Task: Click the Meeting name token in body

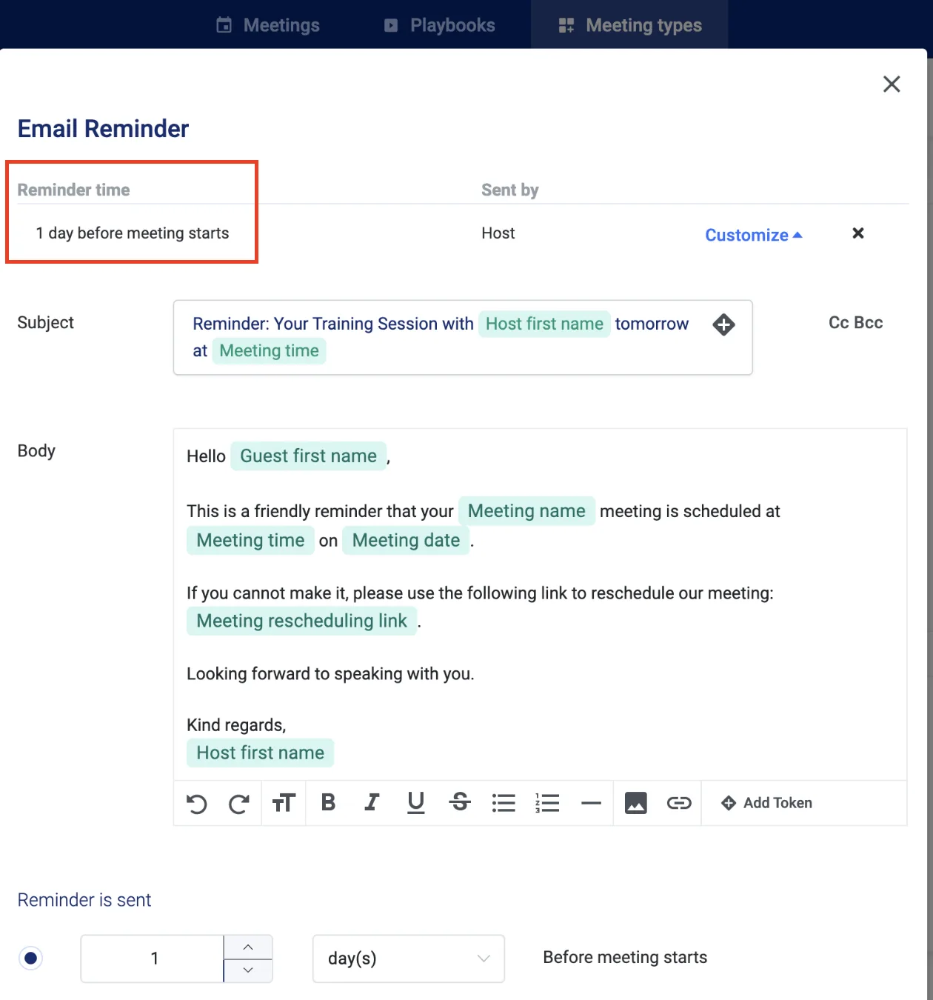Action: (x=526, y=511)
